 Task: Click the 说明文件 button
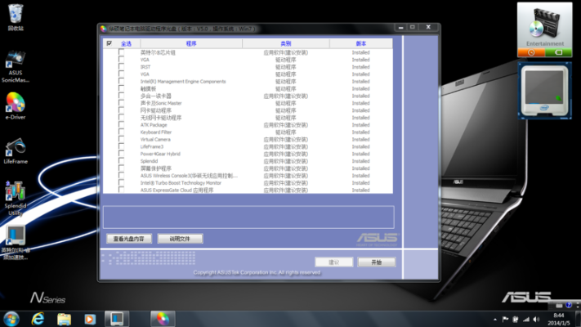coord(180,239)
